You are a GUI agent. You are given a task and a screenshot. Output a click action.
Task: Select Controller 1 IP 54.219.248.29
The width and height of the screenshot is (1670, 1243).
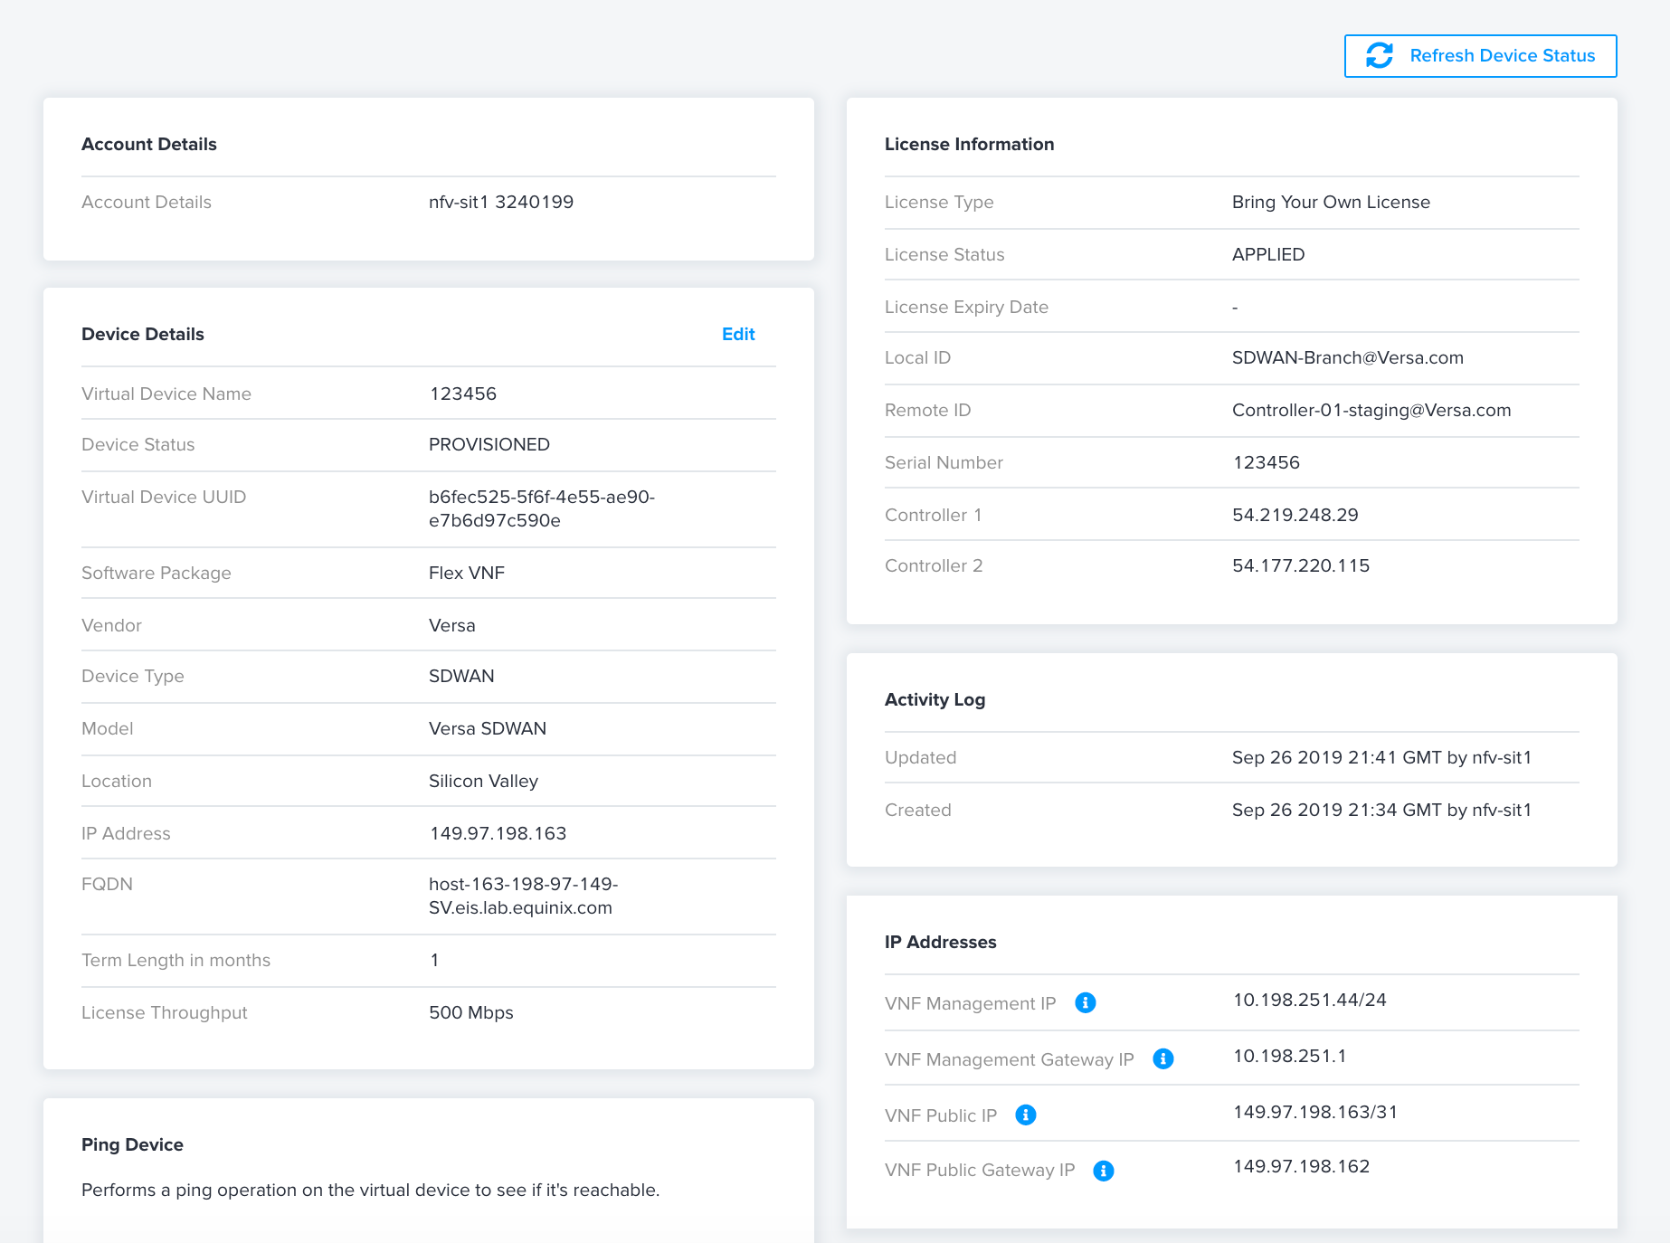(x=1295, y=515)
